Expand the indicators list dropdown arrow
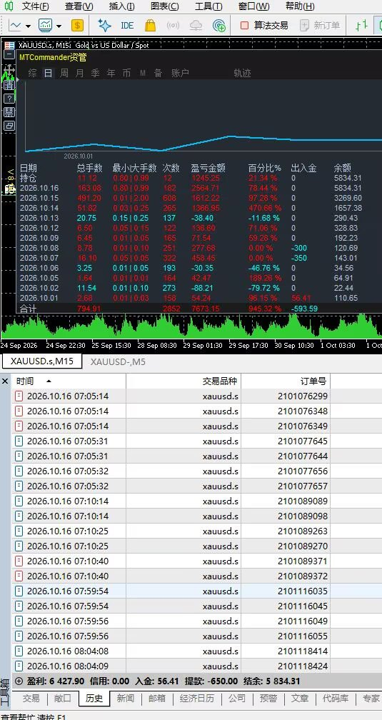Image resolution: width=382 pixels, height=720 pixels. (59, 26)
